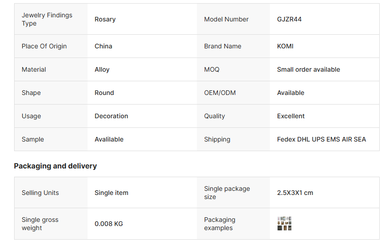The width and height of the screenshot is (392, 247).
Task: Click the Jewelry Findings Type label
Action: (47, 19)
